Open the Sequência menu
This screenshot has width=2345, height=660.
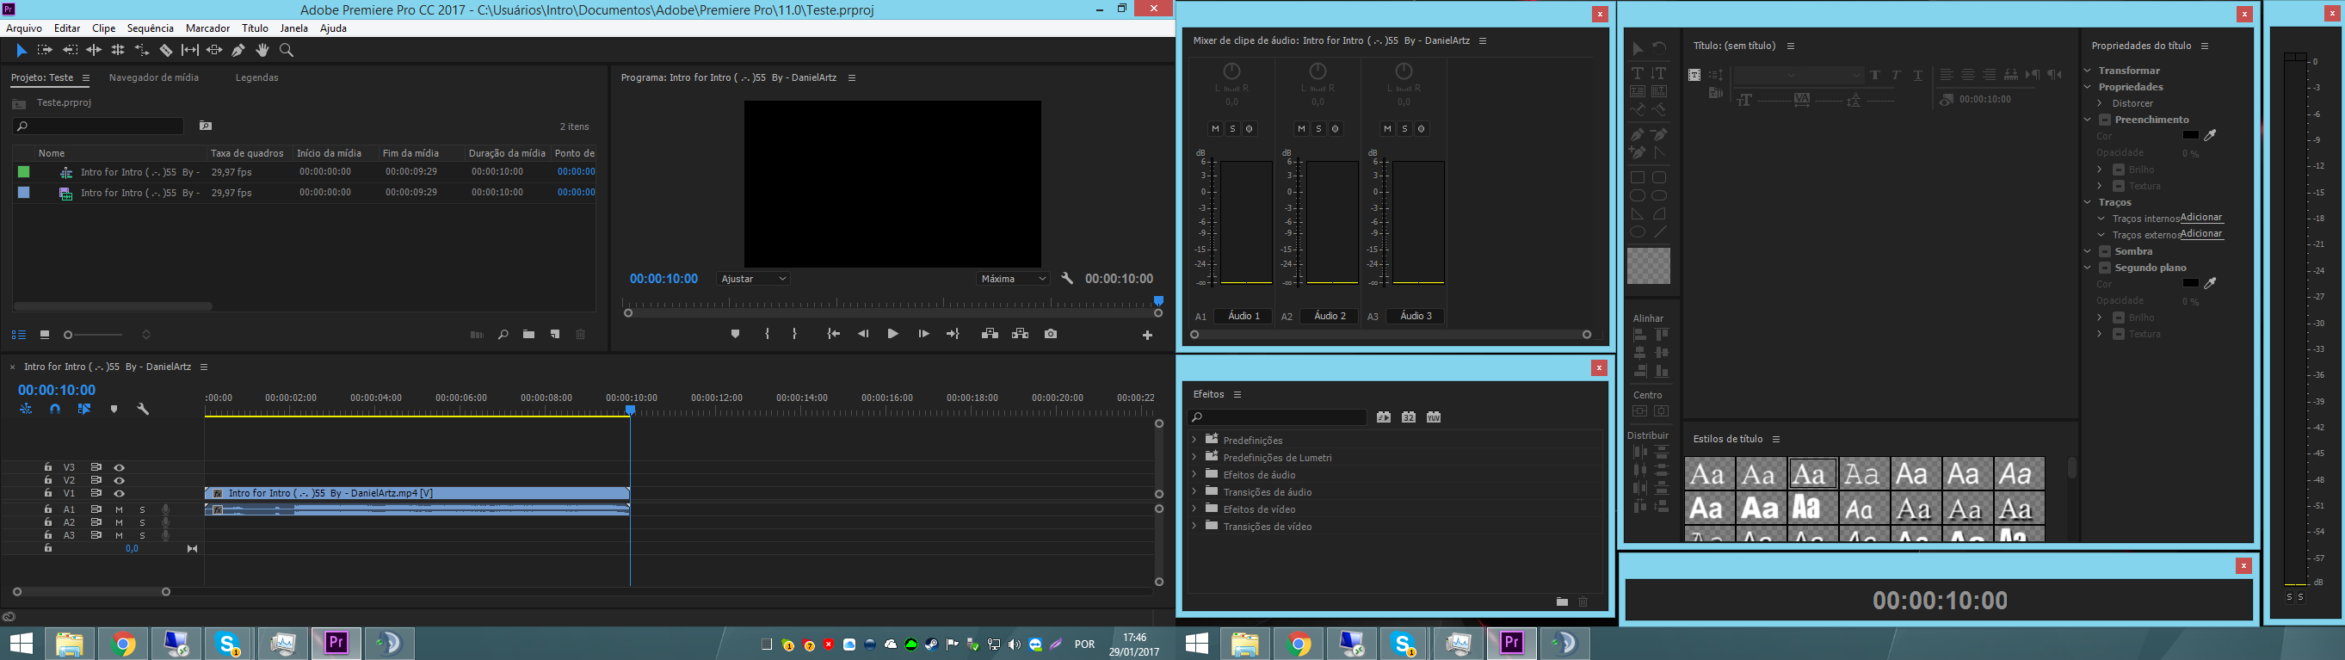pyautogui.click(x=151, y=28)
